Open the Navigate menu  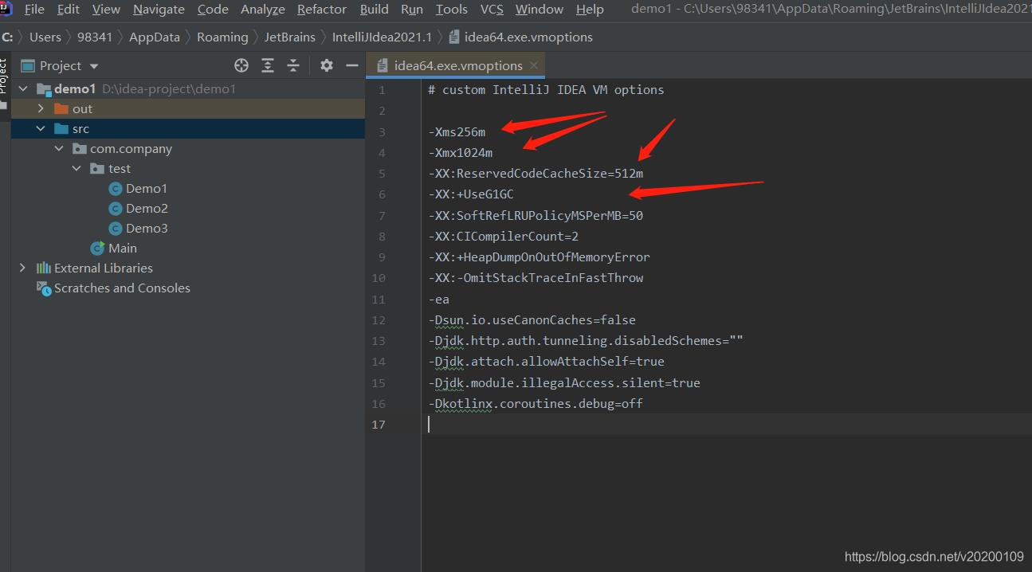[x=159, y=10]
